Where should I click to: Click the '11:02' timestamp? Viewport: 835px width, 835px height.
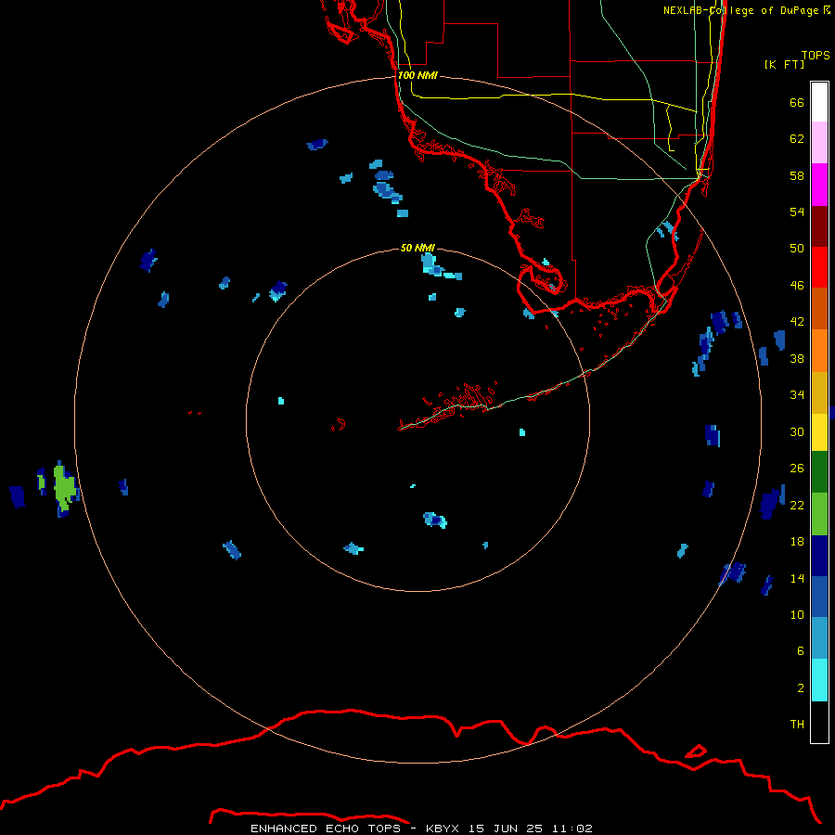572,829
